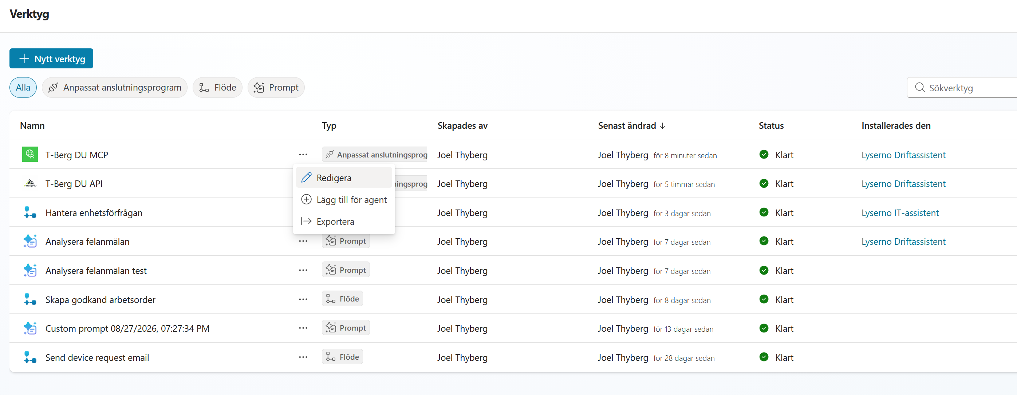Viewport: 1017px width, 395px height.
Task: Click the prompt icon beside Analysera felanmälan
Action: (30, 241)
